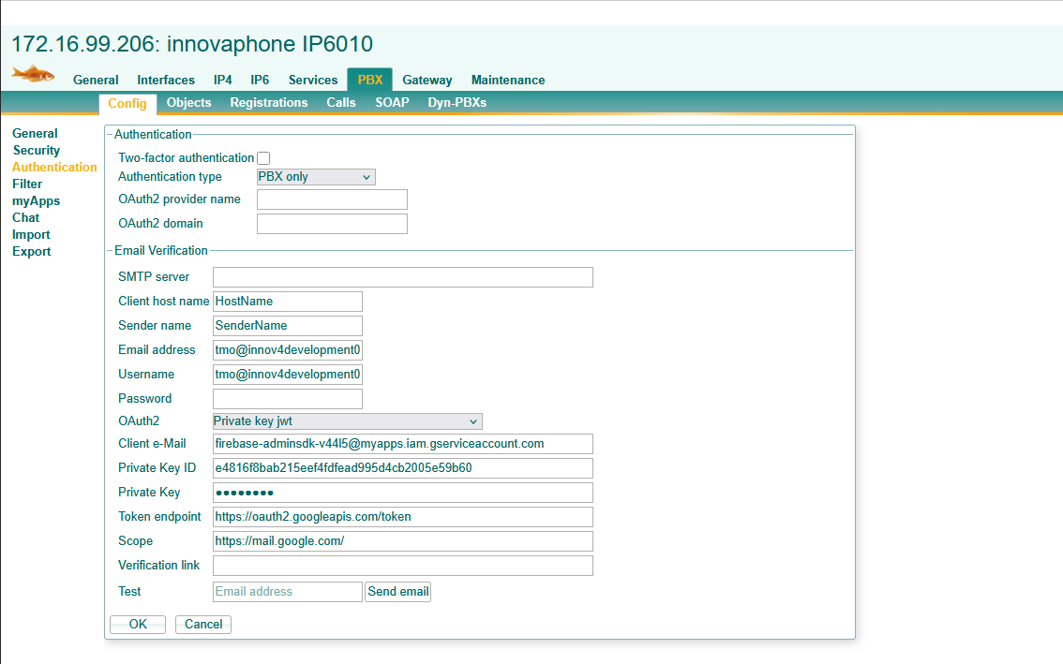This screenshot has width=1063, height=664.
Task: Click the Verification link text field
Action: pos(402,566)
